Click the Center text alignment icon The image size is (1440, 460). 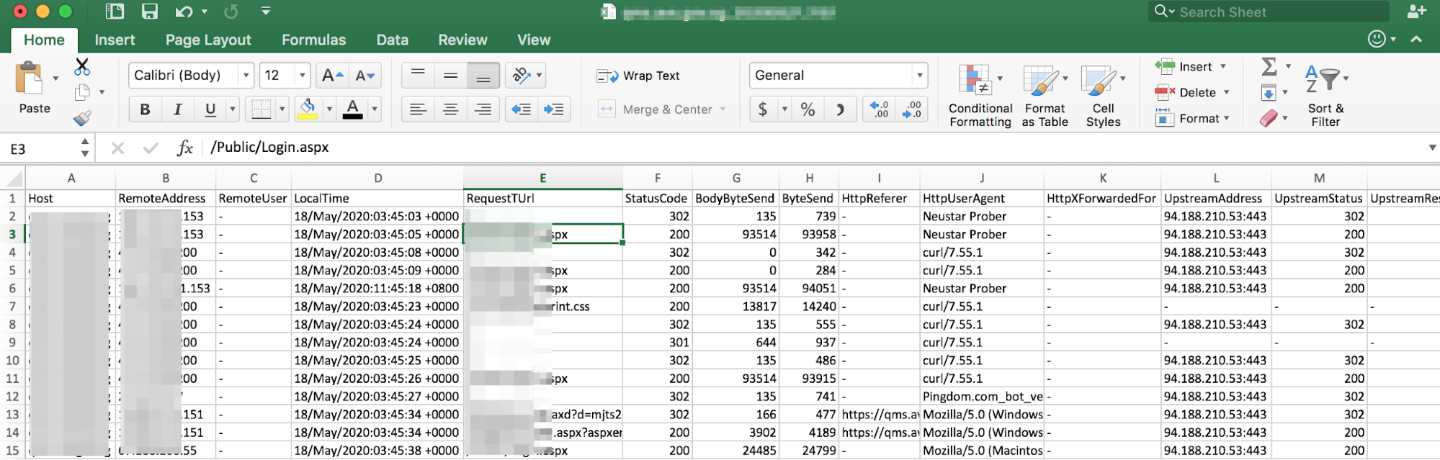[x=450, y=109]
